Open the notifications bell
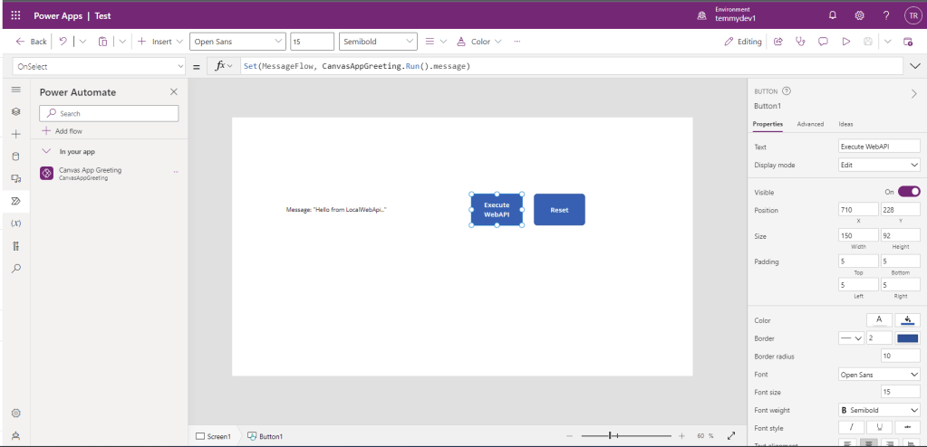Image resolution: width=927 pixels, height=447 pixels. tap(833, 16)
